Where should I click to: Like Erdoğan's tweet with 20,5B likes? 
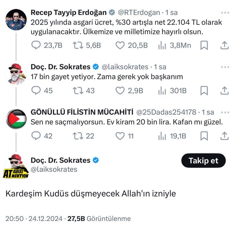click(120, 45)
